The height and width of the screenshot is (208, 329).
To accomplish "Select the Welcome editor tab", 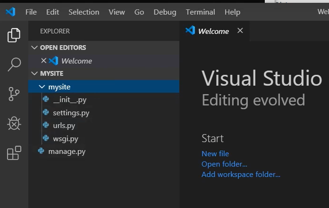I will coord(214,31).
